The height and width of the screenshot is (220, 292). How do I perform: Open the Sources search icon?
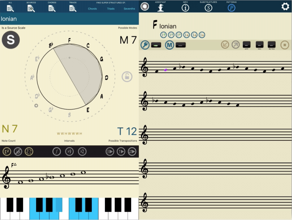[31, 8]
